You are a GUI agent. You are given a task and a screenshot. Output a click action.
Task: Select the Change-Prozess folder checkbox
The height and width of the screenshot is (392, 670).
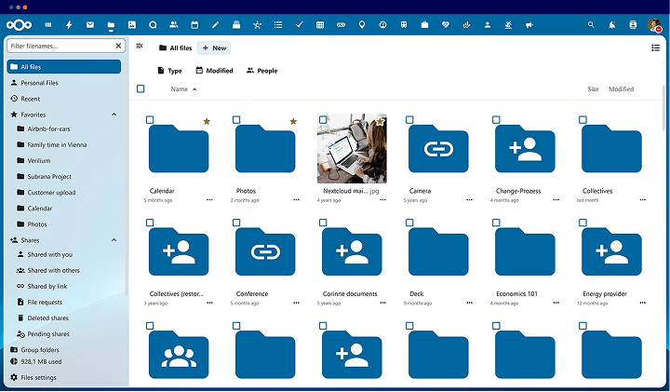(496, 120)
